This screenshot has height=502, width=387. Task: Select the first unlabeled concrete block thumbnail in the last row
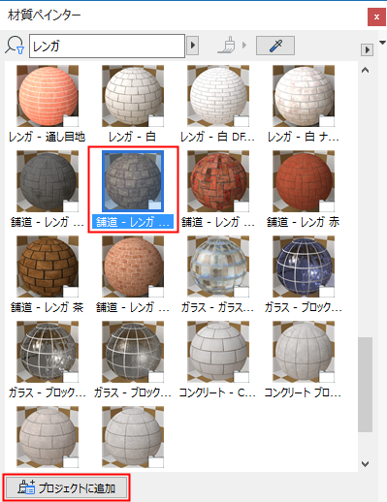click(x=48, y=437)
